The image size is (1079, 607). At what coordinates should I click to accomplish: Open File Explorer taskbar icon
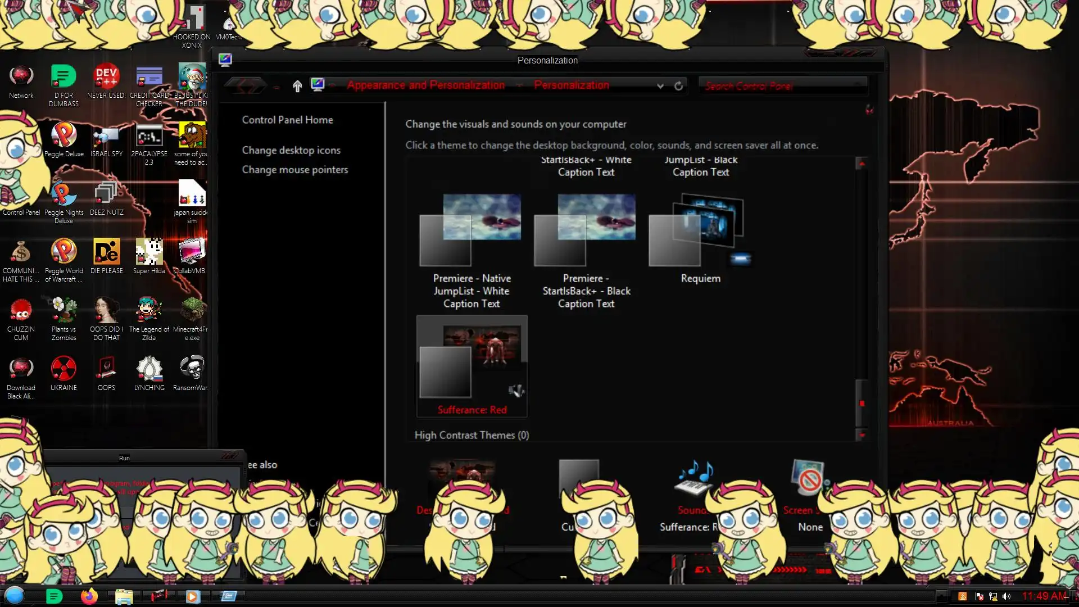(x=124, y=596)
